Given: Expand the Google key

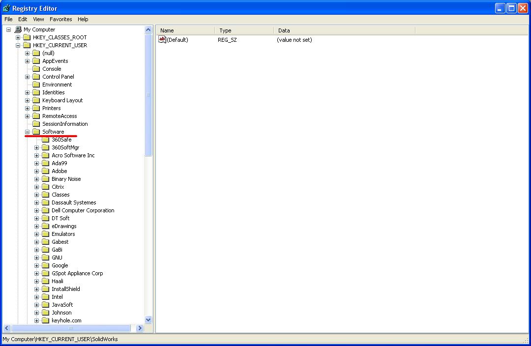Looking at the screenshot, I should pos(37,266).
